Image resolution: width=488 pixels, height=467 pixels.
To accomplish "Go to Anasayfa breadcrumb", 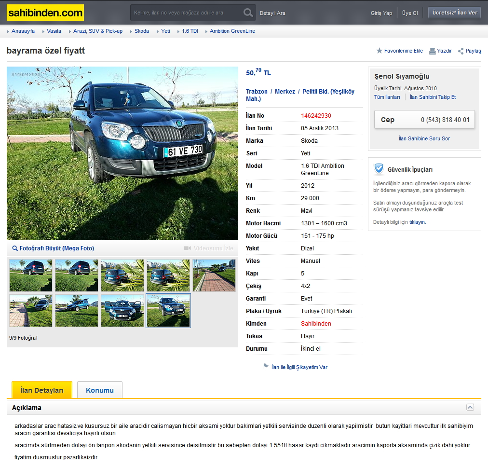I will pos(23,31).
